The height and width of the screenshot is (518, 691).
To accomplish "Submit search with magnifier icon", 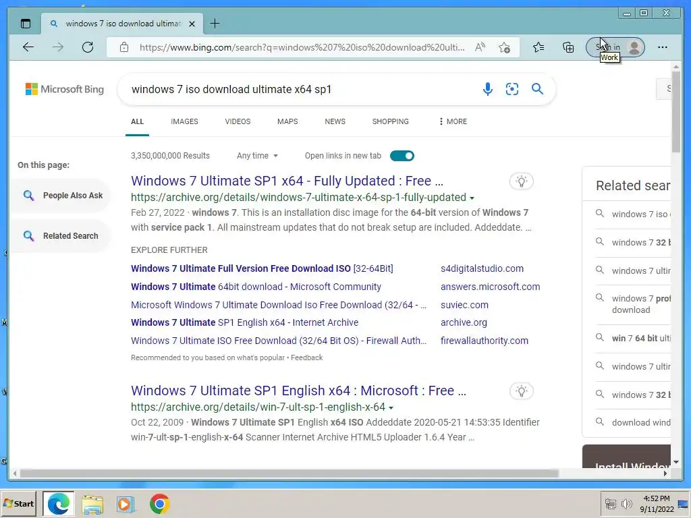I will point(537,89).
